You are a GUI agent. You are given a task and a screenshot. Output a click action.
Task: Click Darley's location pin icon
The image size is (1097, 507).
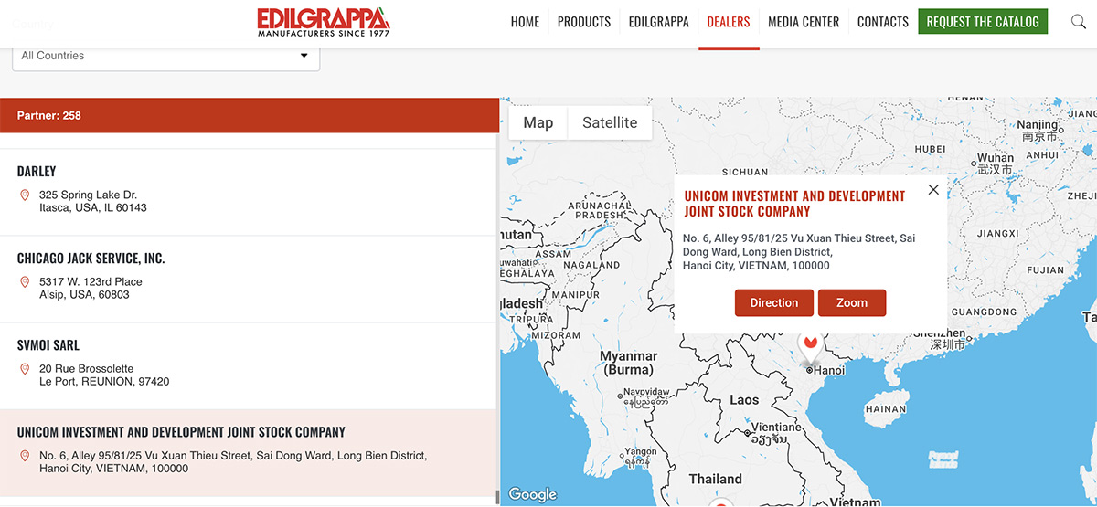[x=25, y=195]
